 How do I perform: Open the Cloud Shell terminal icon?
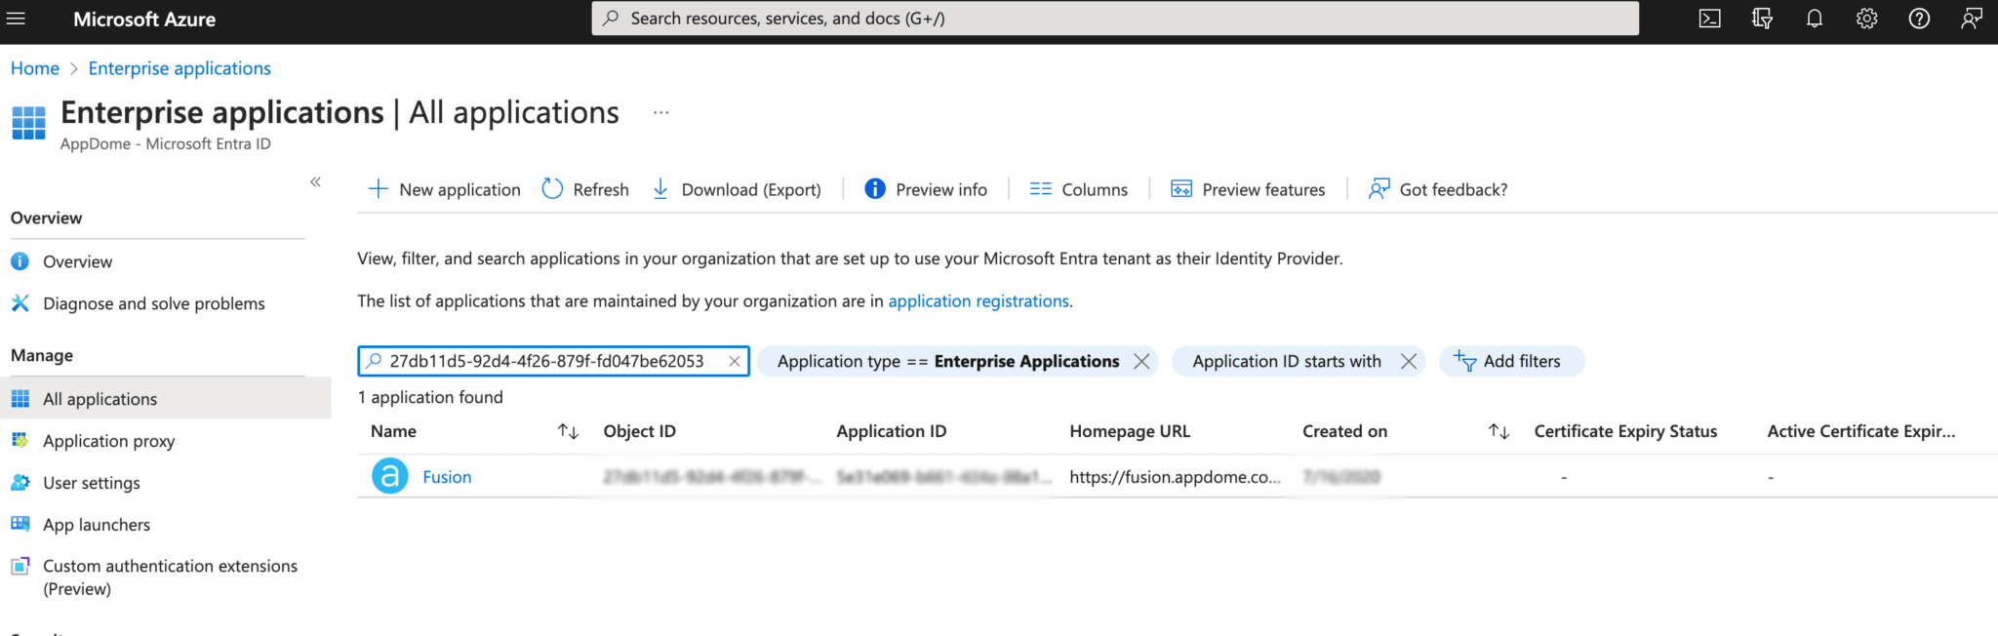pos(1709,19)
